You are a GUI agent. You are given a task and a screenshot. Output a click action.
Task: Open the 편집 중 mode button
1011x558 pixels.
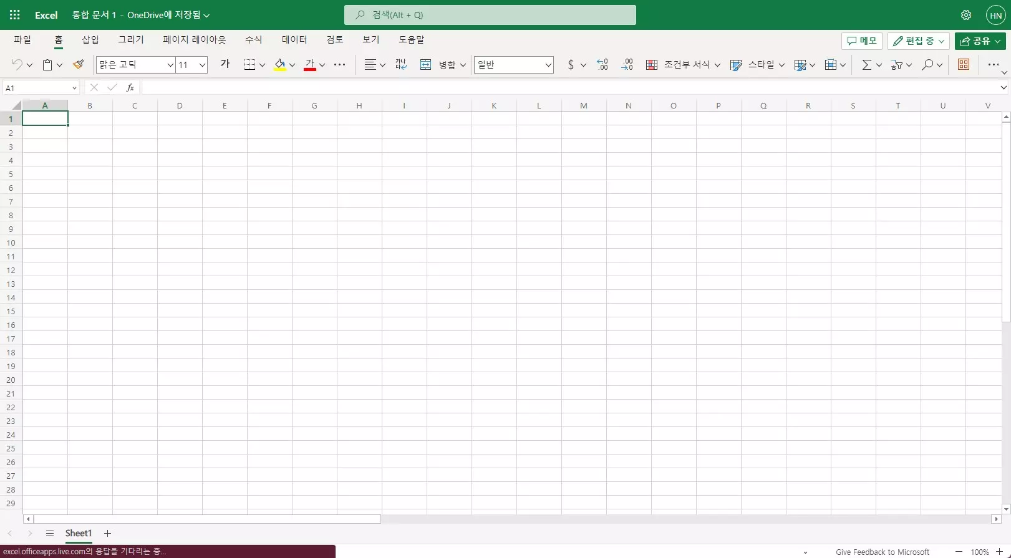[x=919, y=41]
